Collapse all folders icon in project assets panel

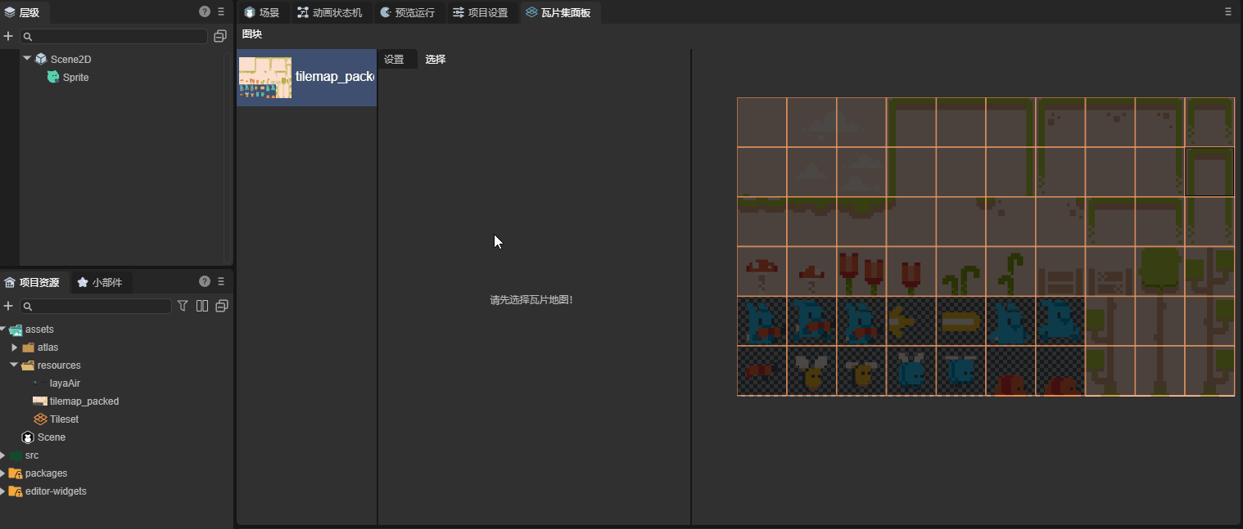coord(221,306)
